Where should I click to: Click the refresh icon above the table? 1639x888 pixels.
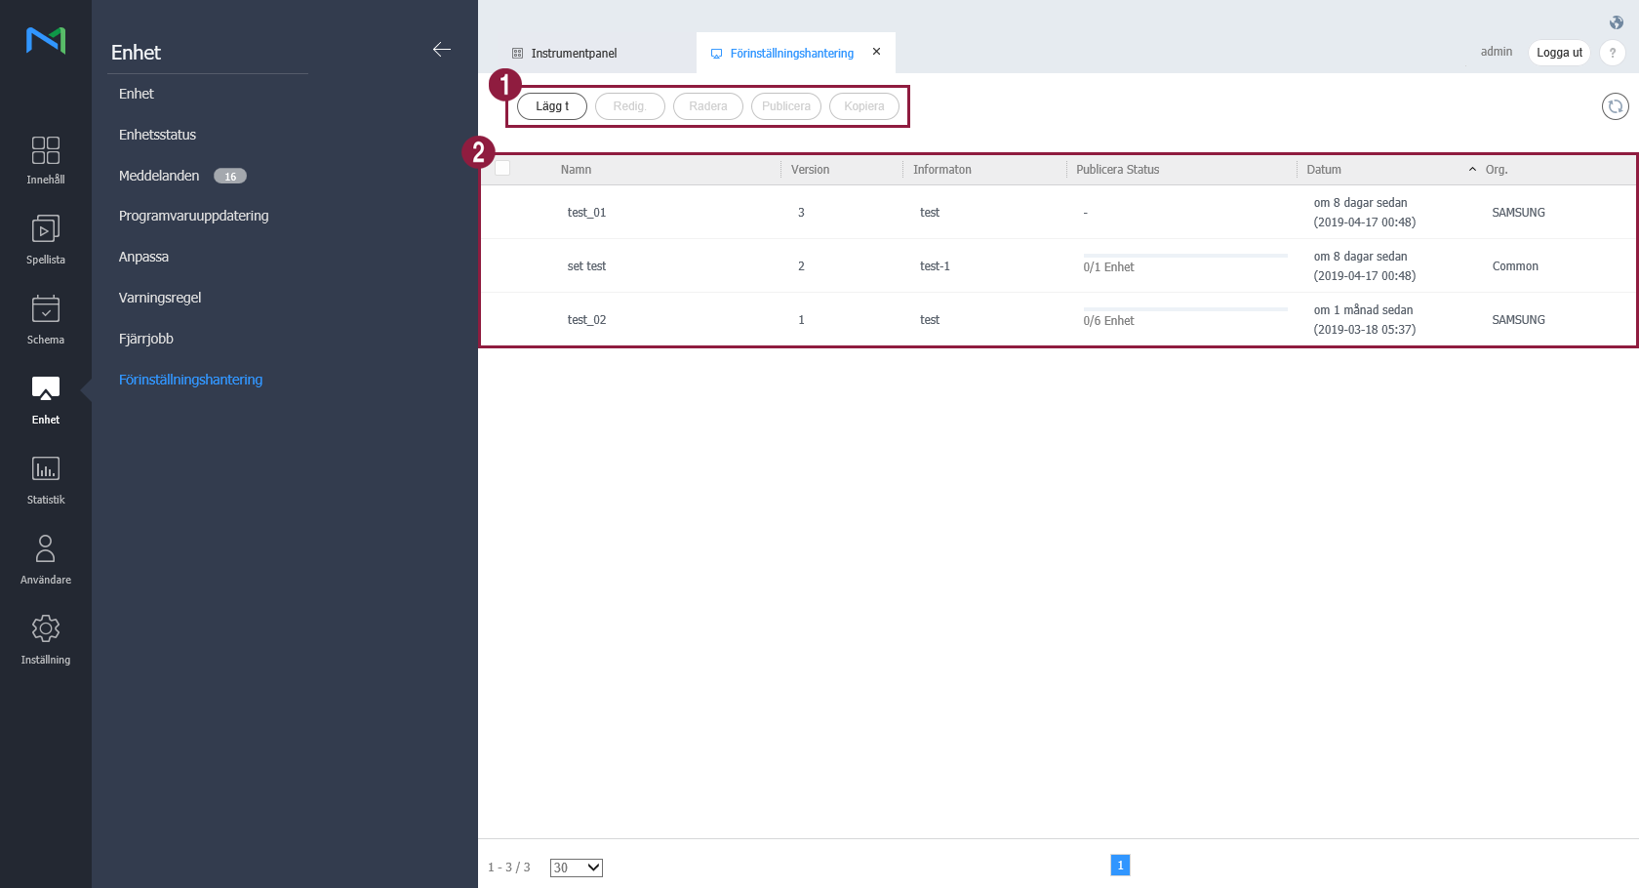tap(1615, 106)
